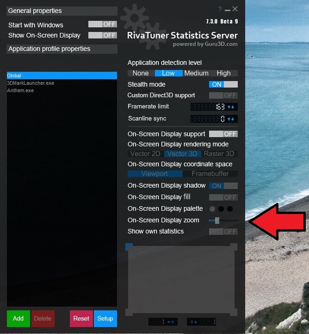
Task: Click bottom-left corner of OSD preview
Action: (129, 312)
